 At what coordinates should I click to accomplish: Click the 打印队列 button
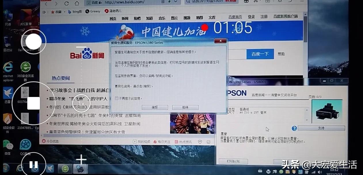(233, 161)
